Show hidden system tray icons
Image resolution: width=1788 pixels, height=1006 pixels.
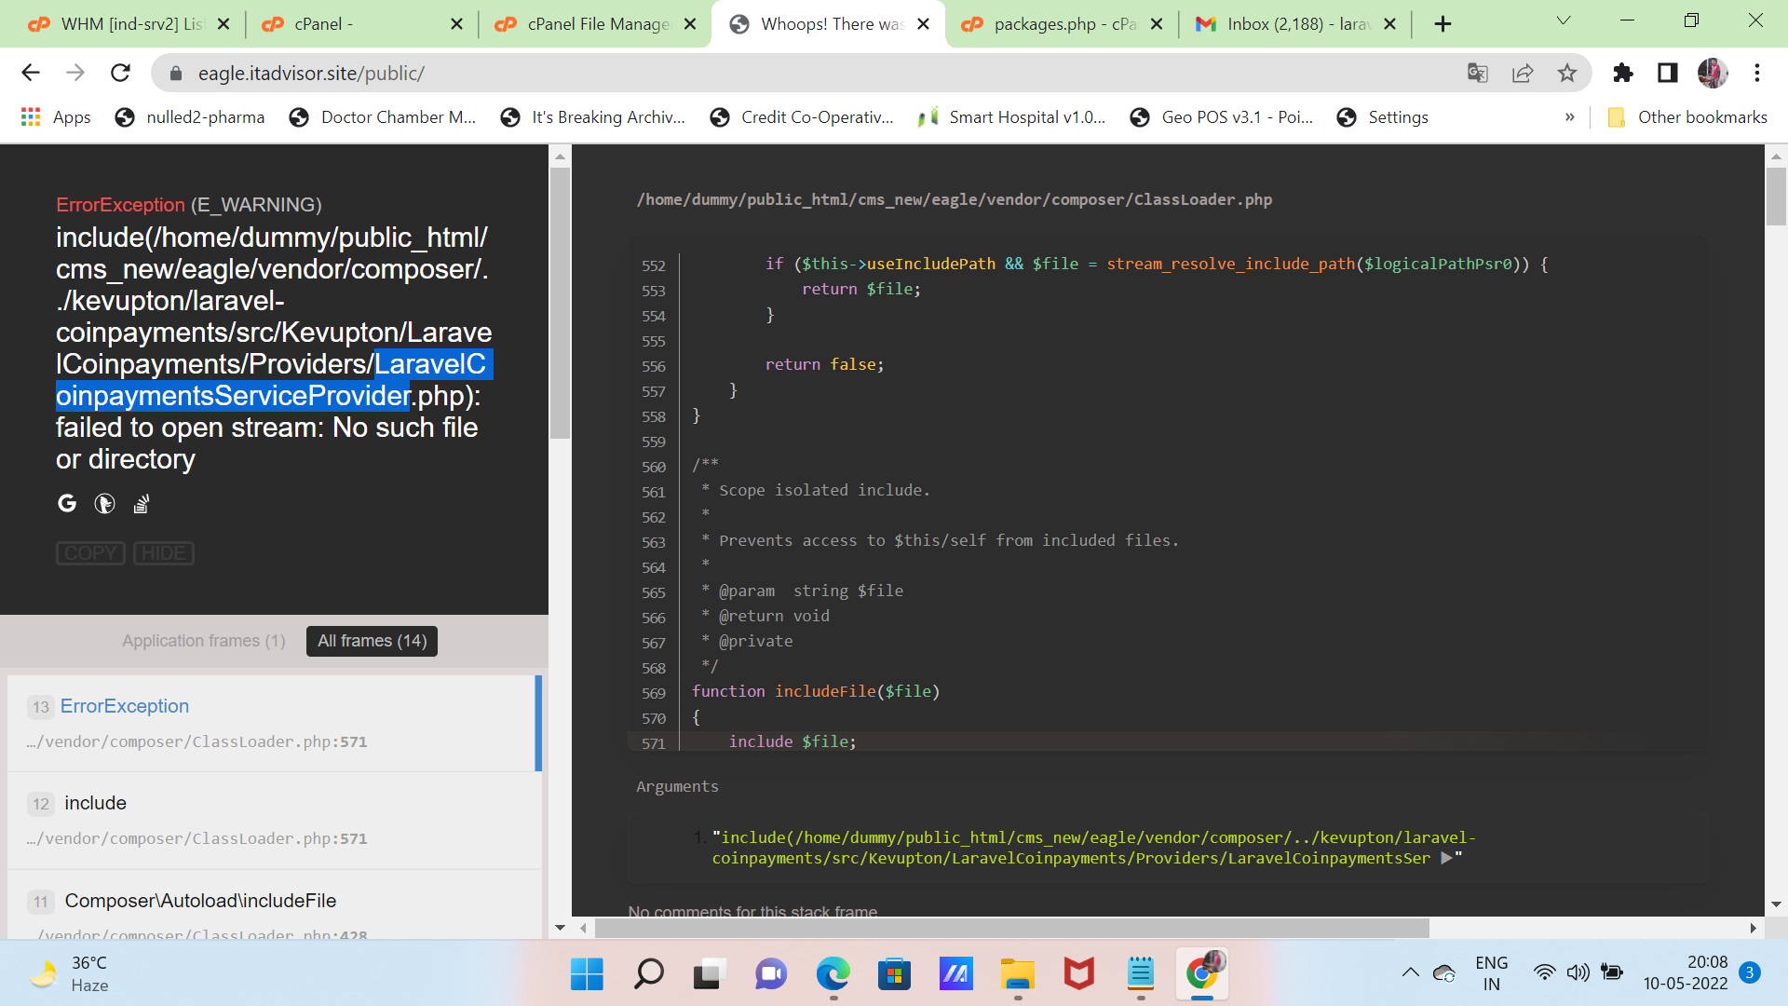click(1411, 973)
